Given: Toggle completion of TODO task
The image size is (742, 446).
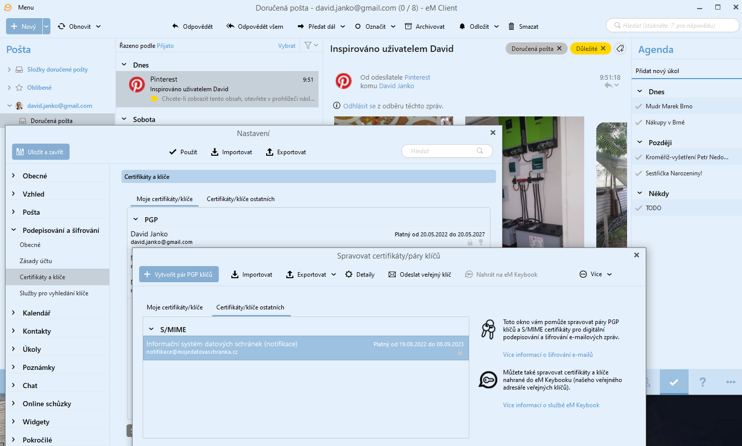Looking at the screenshot, I should click(x=639, y=208).
